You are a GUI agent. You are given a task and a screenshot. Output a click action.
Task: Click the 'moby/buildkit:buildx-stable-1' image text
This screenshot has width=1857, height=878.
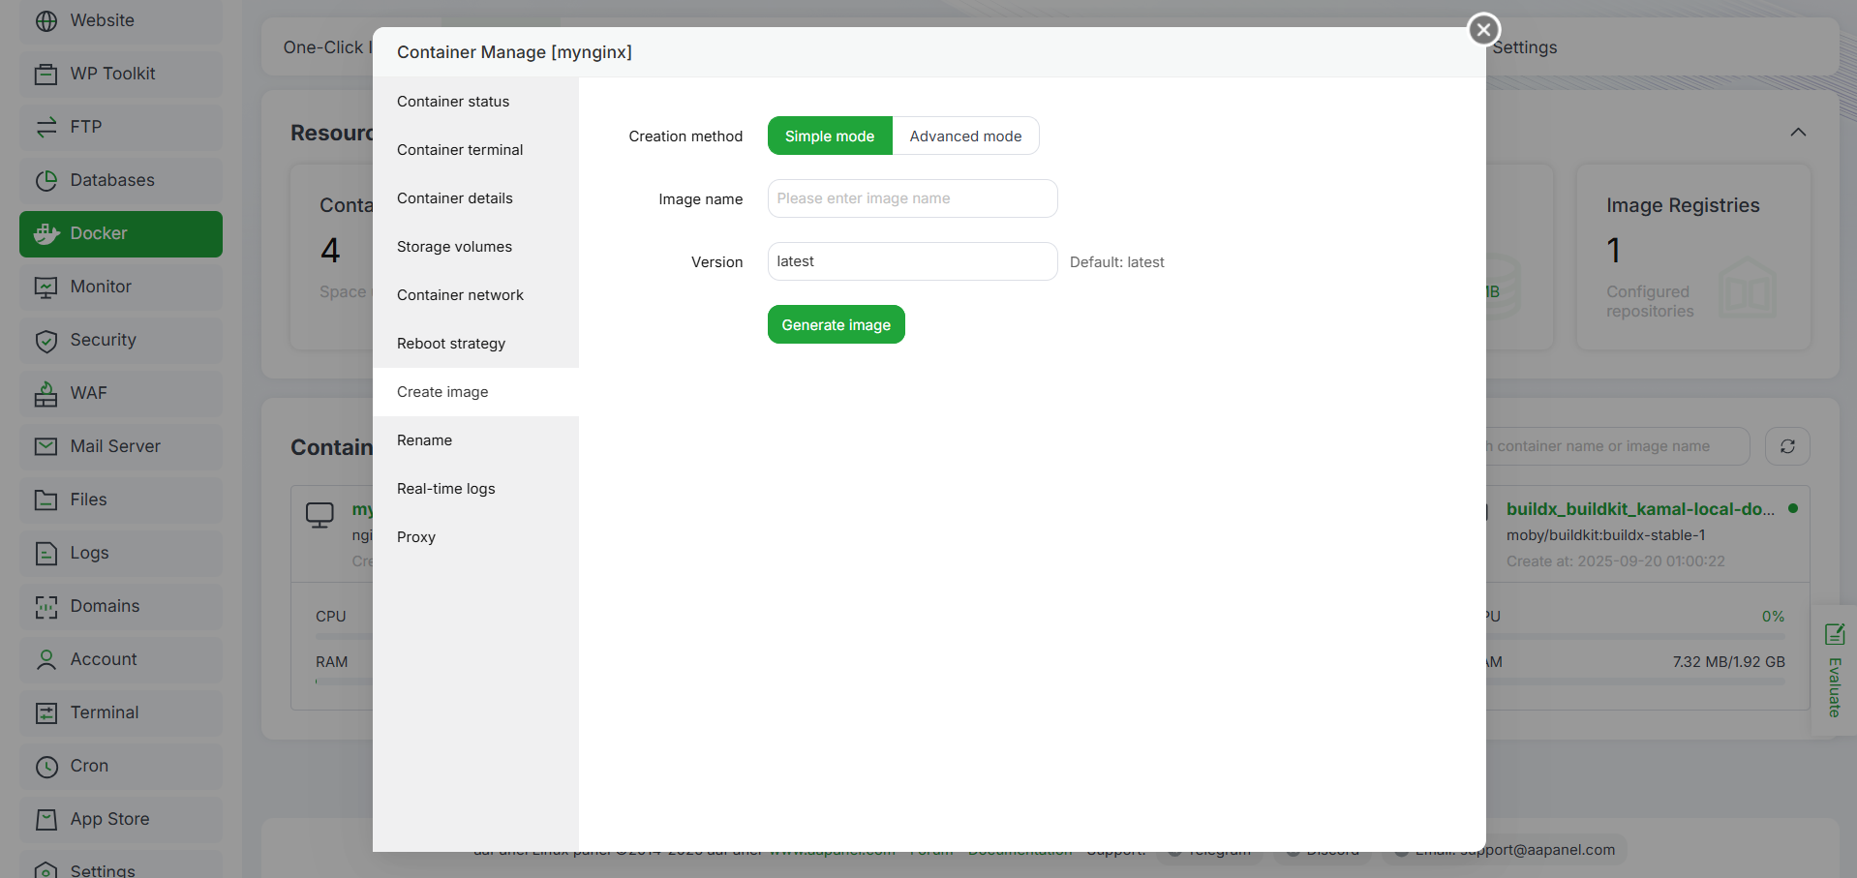pos(1606,535)
